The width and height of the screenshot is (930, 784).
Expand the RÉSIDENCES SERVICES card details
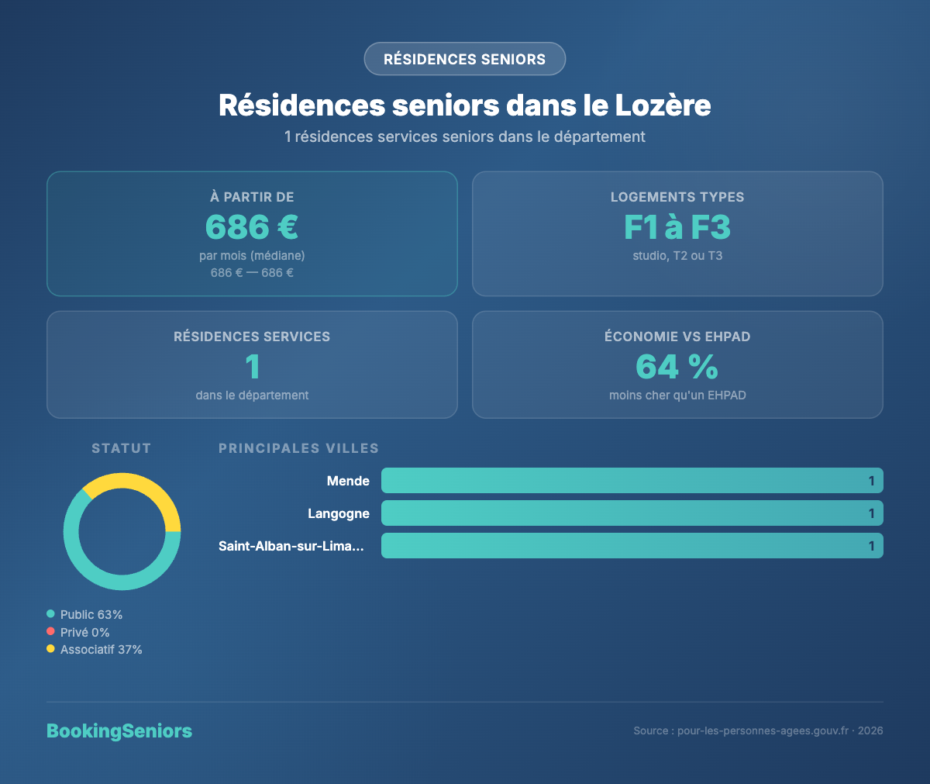[252, 364]
